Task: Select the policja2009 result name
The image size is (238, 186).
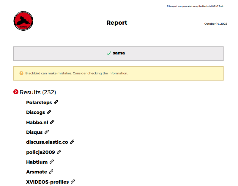Action: coord(40,152)
